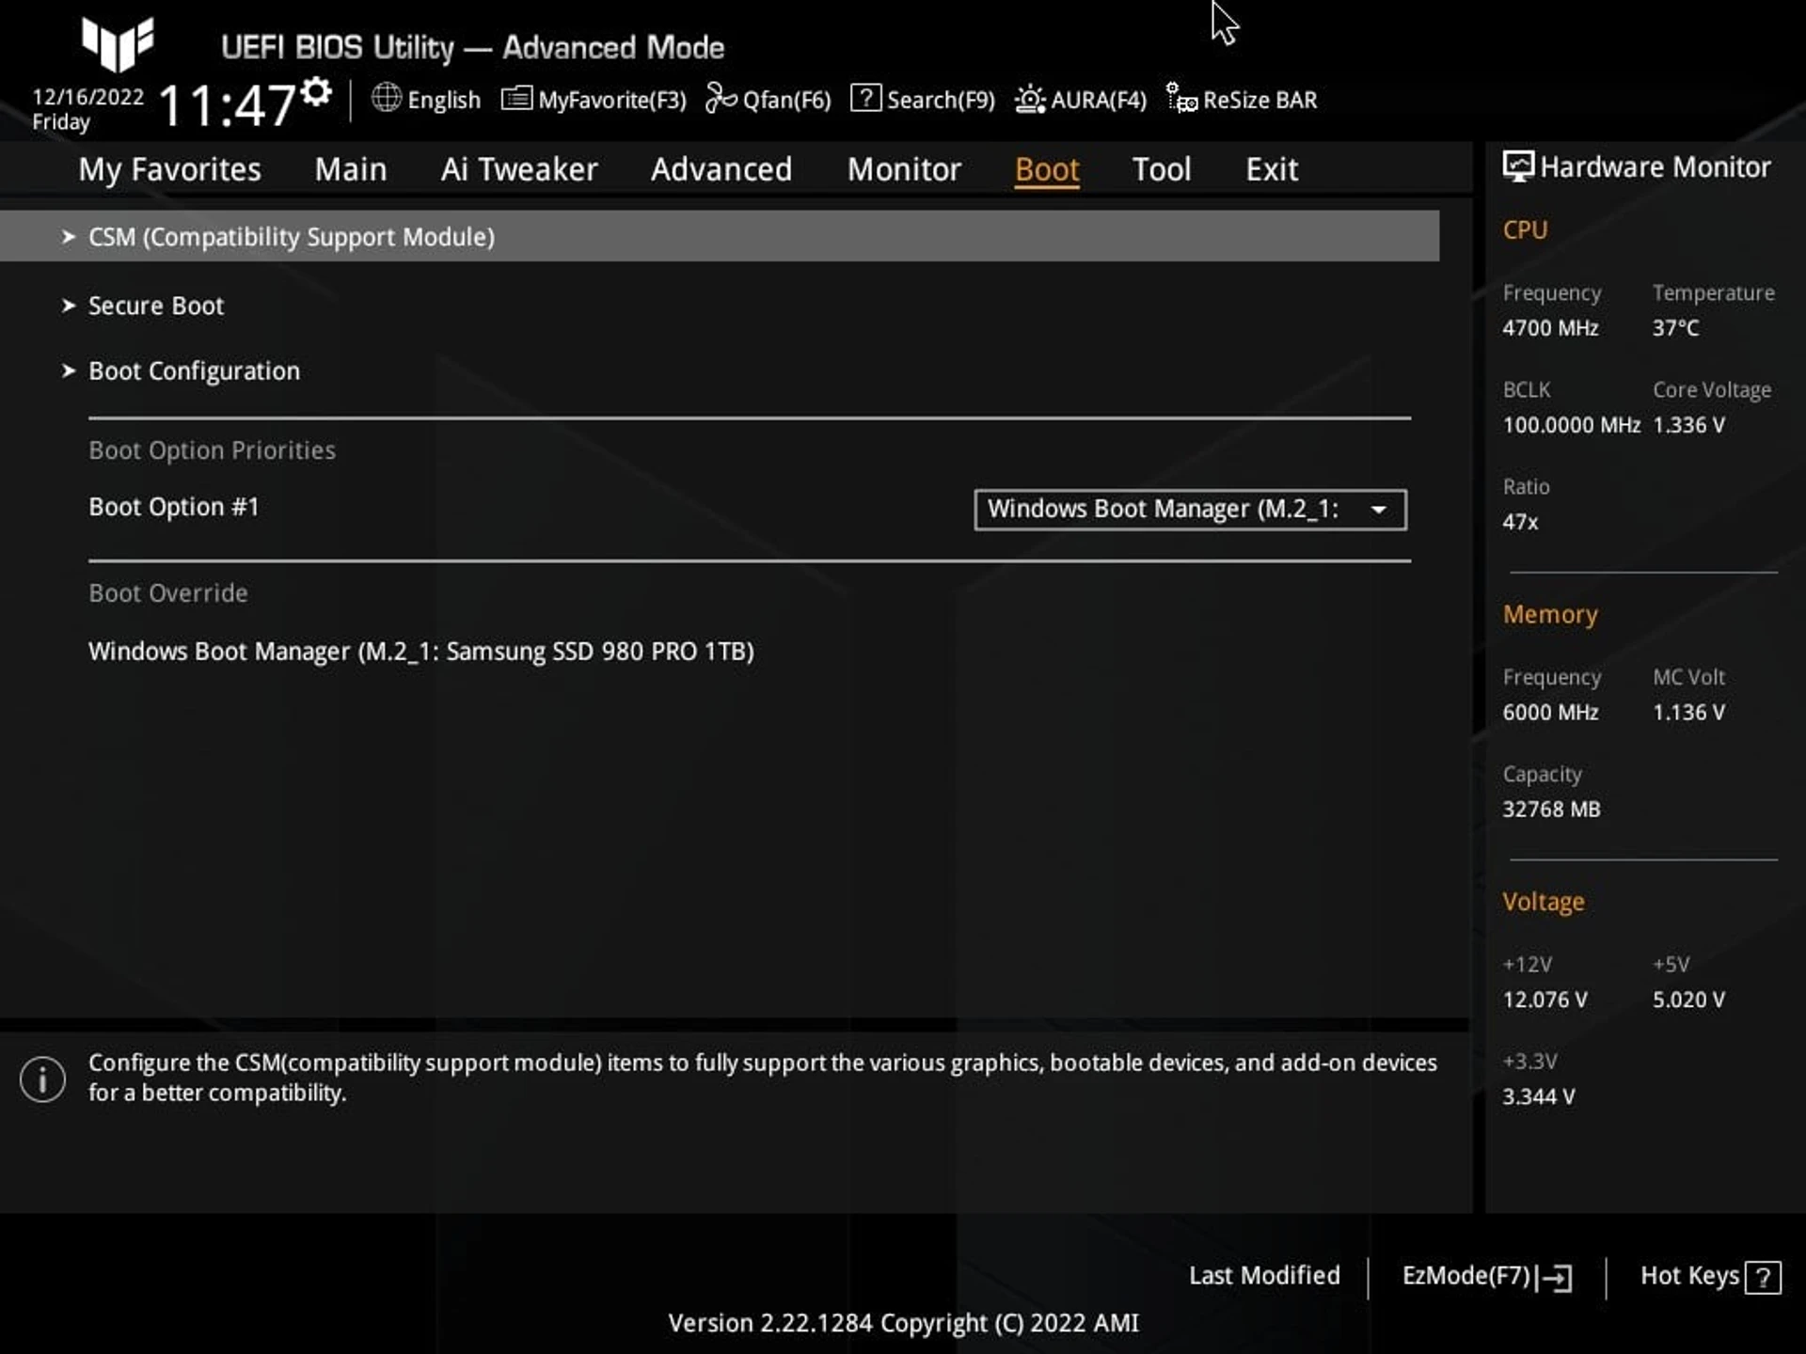Click the CSM help description text
This screenshot has width=1806, height=1354.
point(762,1078)
